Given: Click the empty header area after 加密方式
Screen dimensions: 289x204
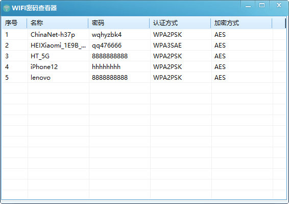Looking at the screenshot, I should click(279, 23).
